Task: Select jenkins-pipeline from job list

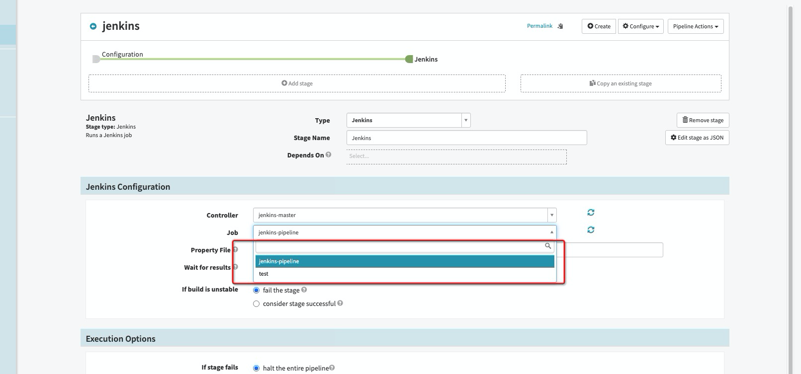Action: [x=405, y=261]
